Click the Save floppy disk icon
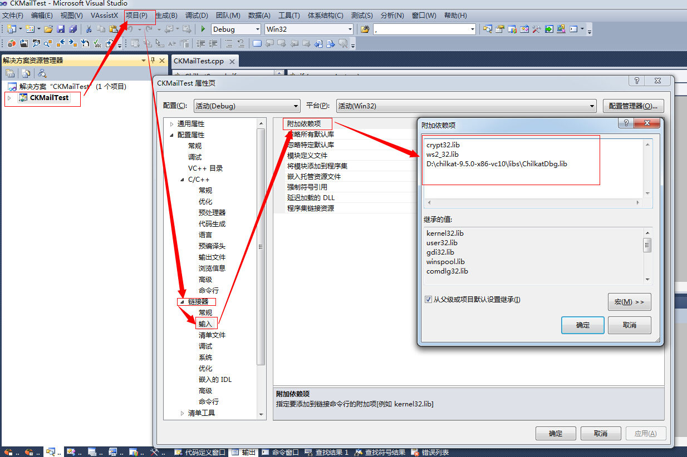This screenshot has width=687, height=457. coord(61,29)
